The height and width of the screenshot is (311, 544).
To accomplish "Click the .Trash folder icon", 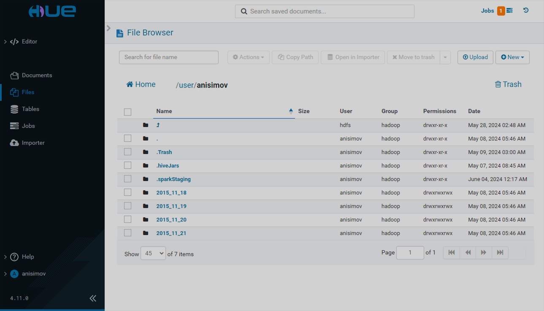I will pyautogui.click(x=146, y=152).
